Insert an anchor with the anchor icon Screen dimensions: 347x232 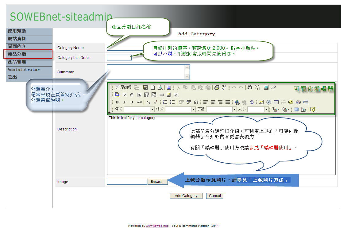tap(252, 102)
